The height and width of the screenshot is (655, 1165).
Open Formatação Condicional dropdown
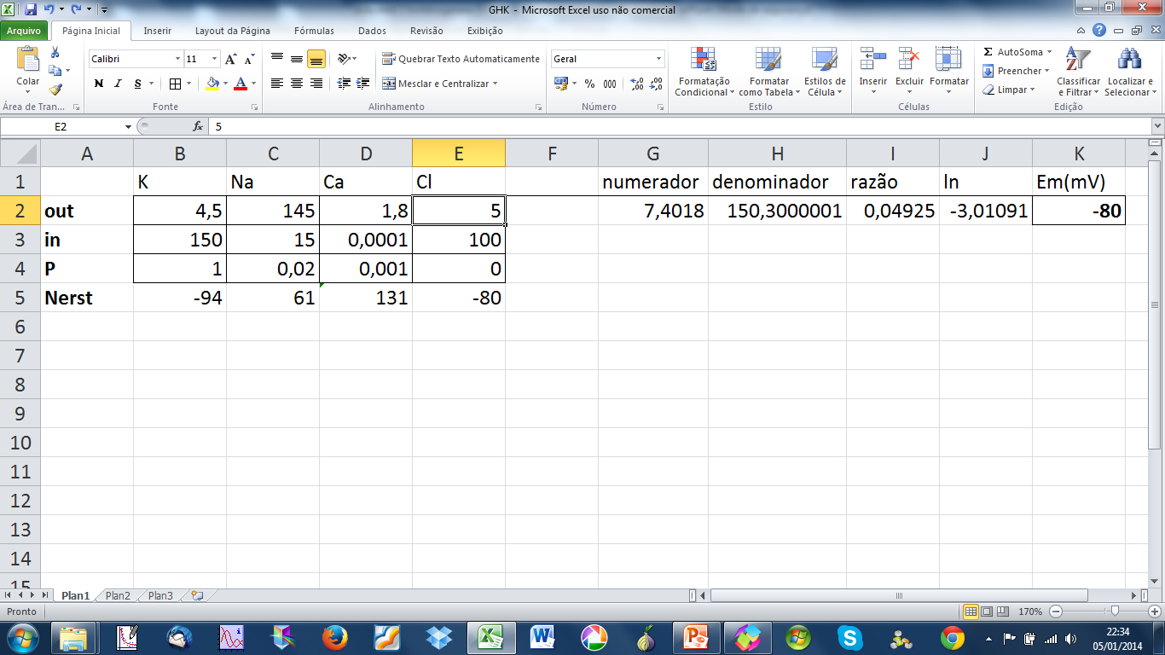[704, 72]
